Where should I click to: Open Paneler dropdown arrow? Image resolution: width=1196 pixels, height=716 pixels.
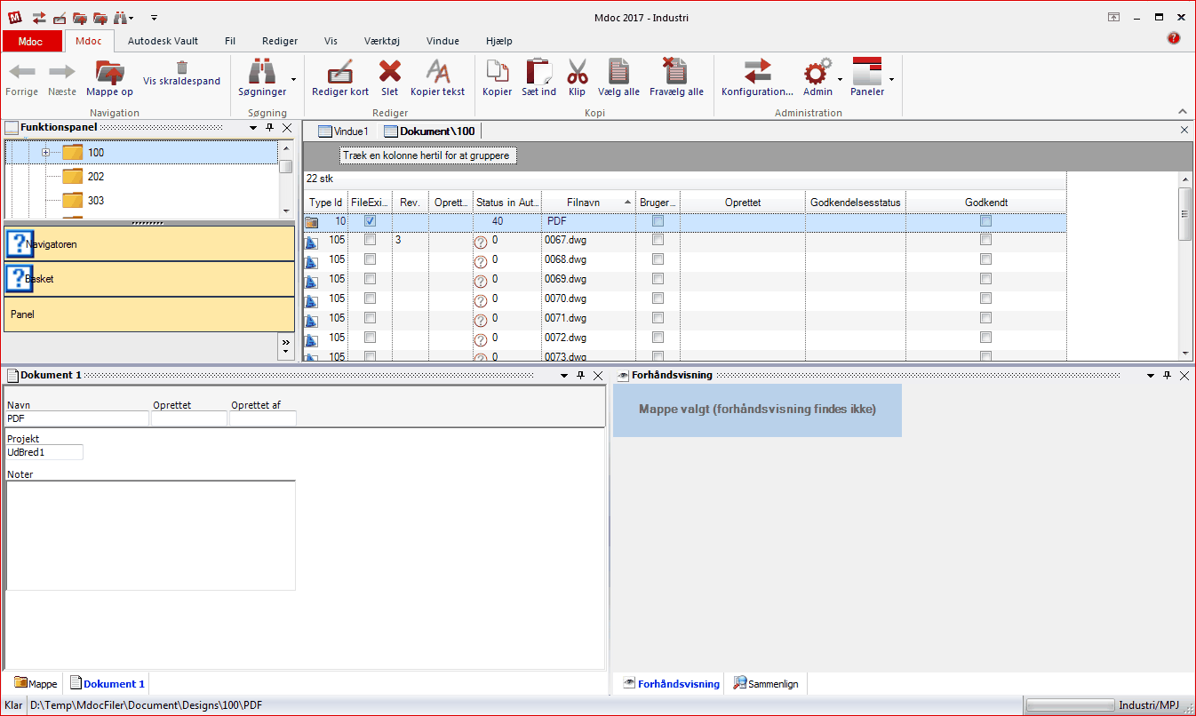pyautogui.click(x=891, y=79)
